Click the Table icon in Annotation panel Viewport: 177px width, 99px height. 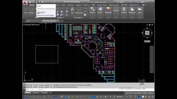pos(85,15)
